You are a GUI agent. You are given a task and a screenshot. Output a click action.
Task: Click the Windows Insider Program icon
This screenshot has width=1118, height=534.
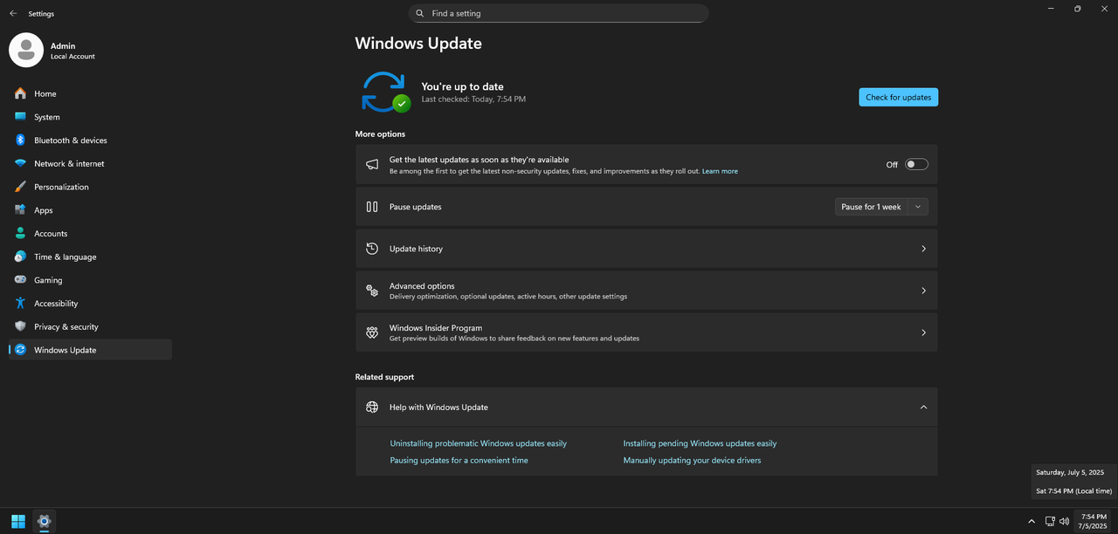(x=372, y=332)
